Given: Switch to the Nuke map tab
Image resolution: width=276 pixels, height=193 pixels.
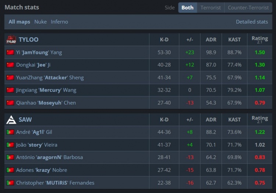Looking at the screenshot, I should [40, 22].
